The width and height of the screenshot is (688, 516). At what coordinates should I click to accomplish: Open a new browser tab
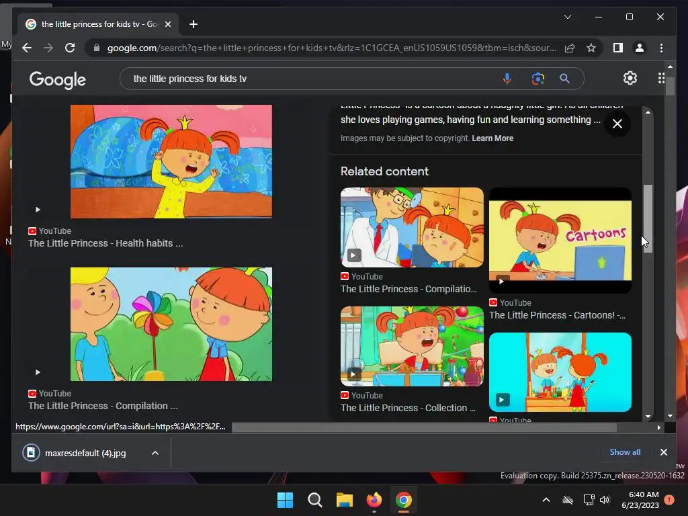click(193, 24)
